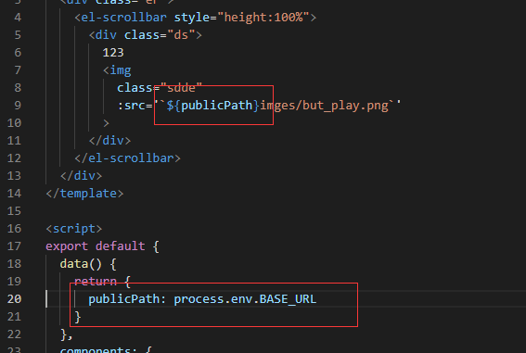This screenshot has width=526, height=353.
Task: Click line number 20 in gutter
Action: [14, 298]
